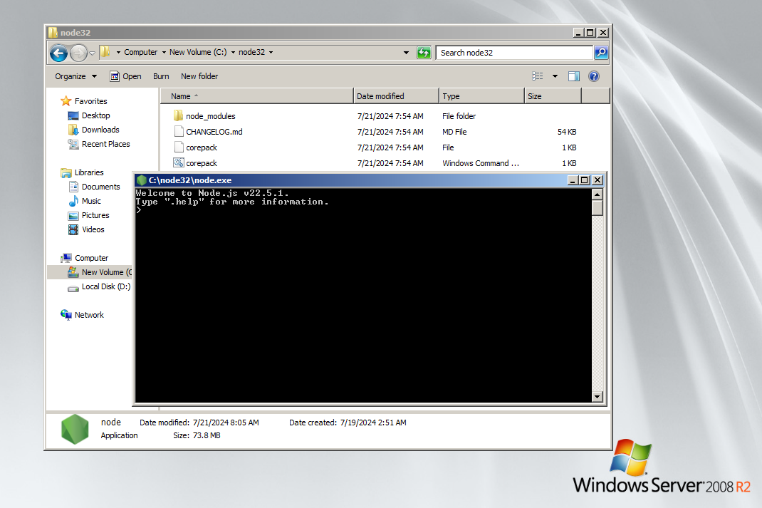
Task: Open the Documents library
Action: pyautogui.click(x=100, y=187)
